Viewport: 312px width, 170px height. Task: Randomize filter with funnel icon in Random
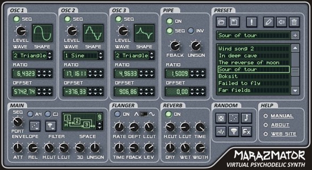click(234, 131)
